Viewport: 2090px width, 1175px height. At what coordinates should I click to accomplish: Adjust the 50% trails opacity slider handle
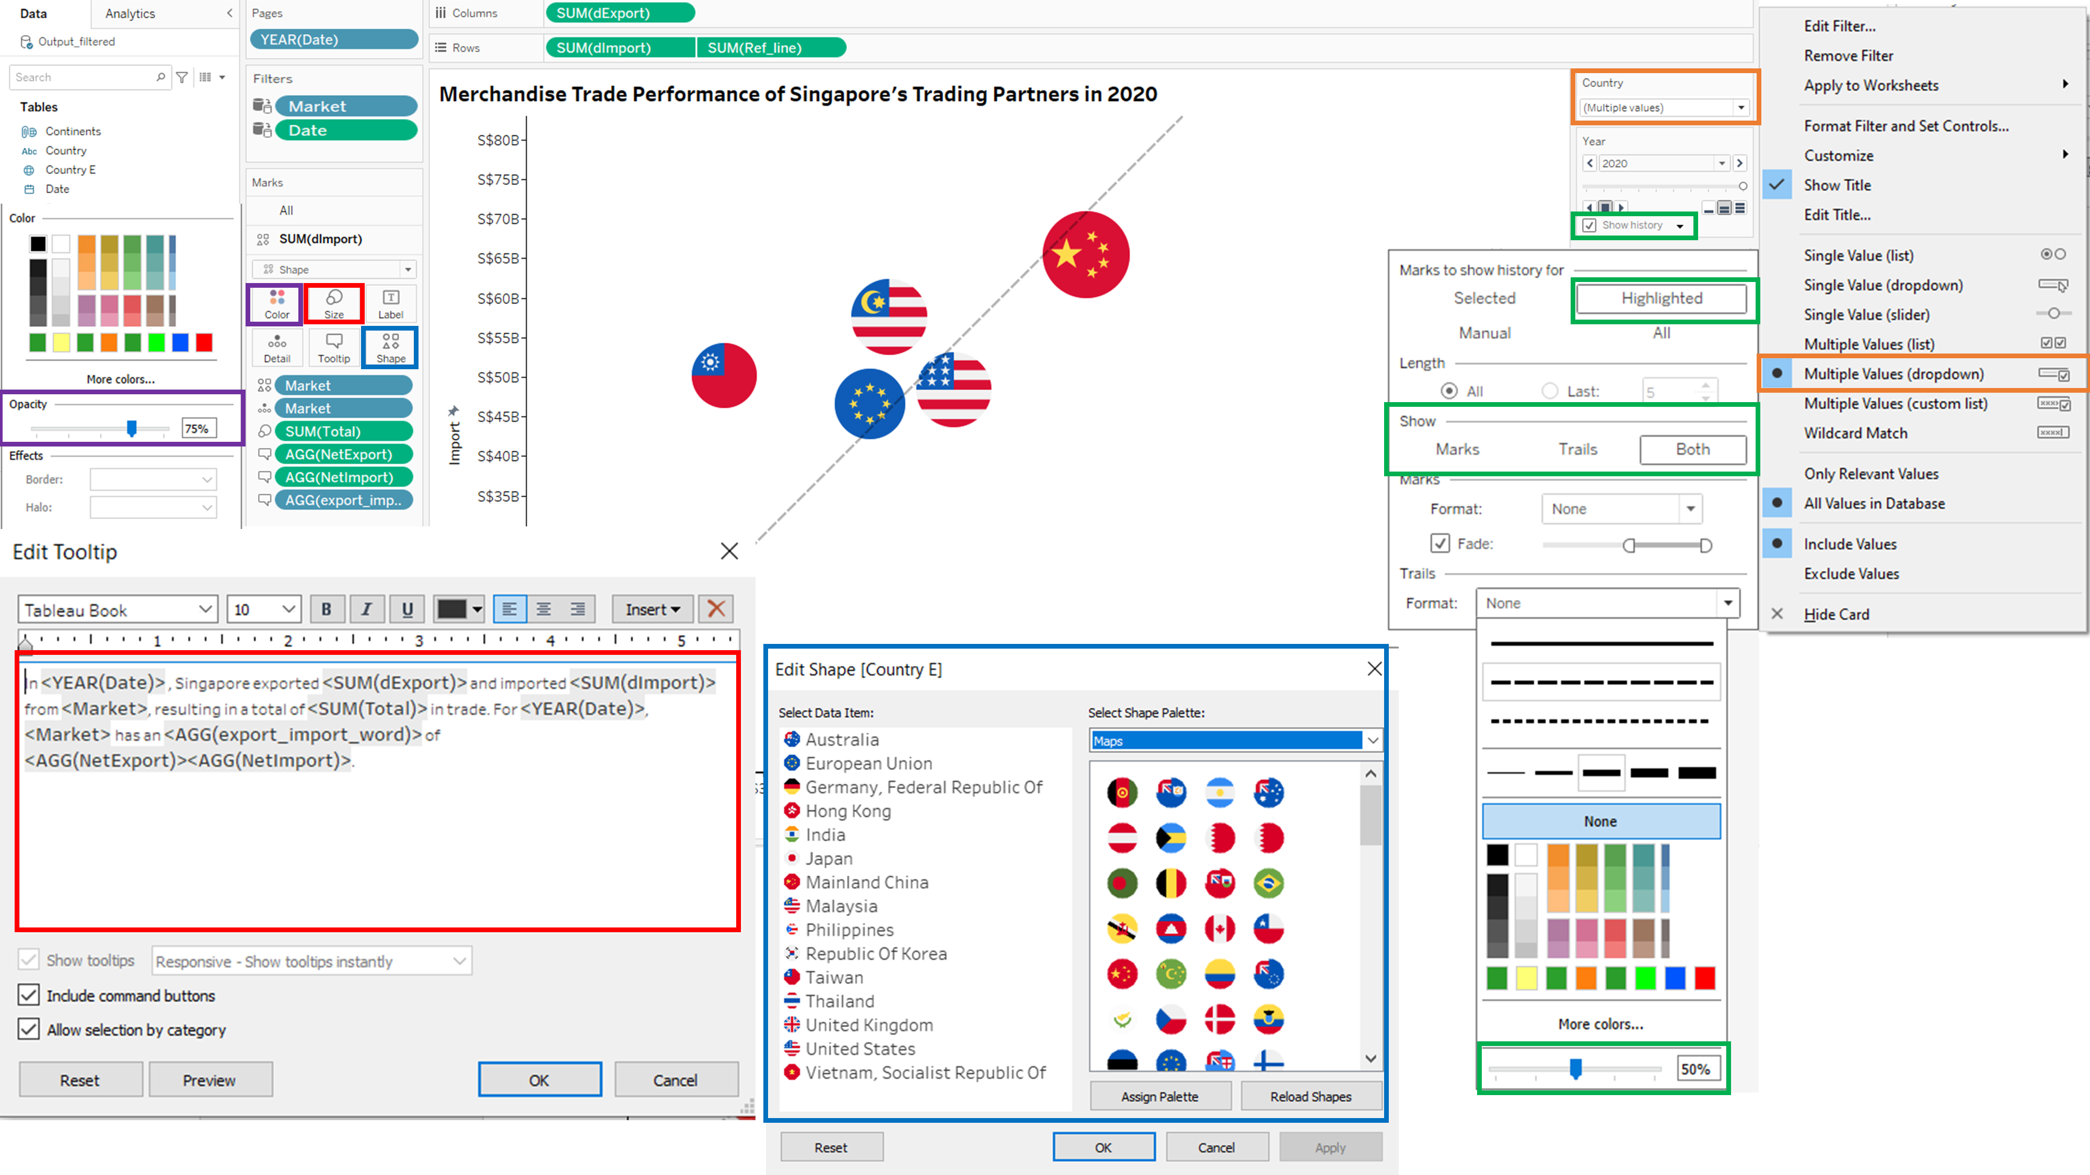1576,1068
